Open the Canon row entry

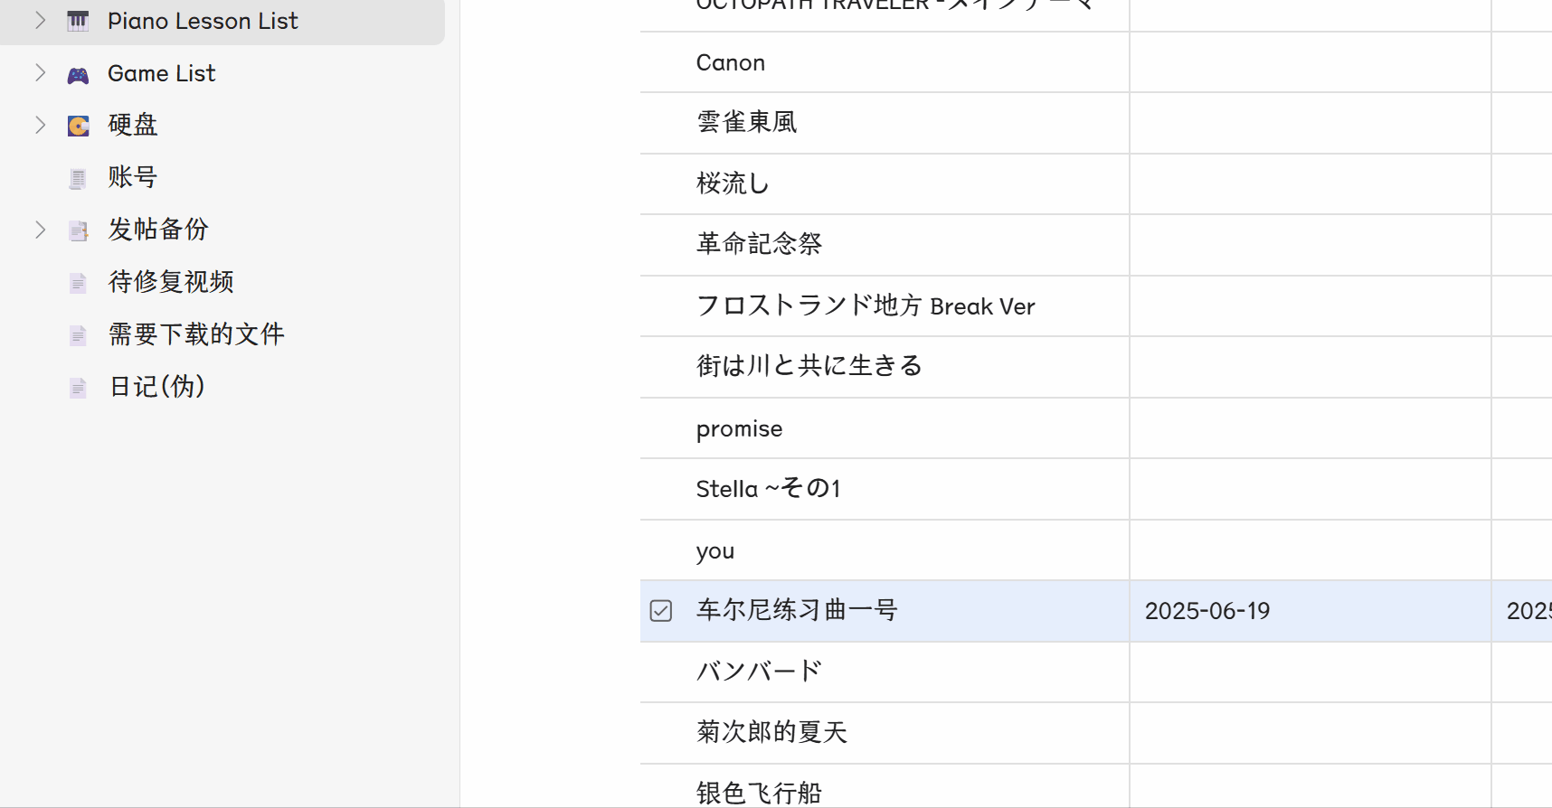click(x=731, y=62)
